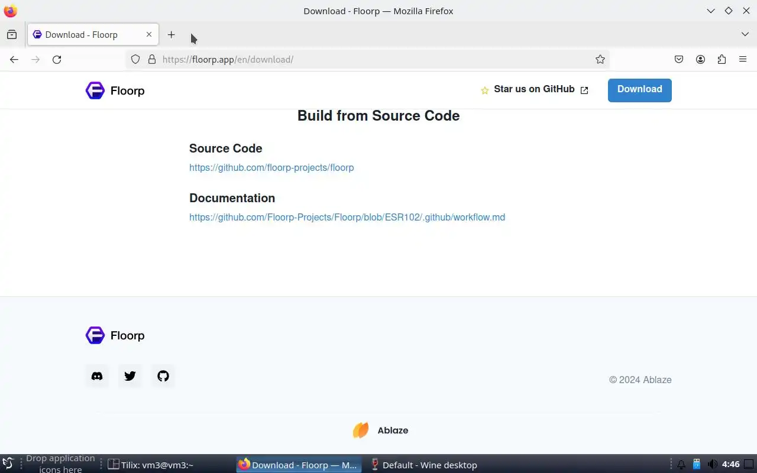This screenshot has height=473, width=757.
Task: Click the 'Source Code' subheading text
Action: click(225, 148)
